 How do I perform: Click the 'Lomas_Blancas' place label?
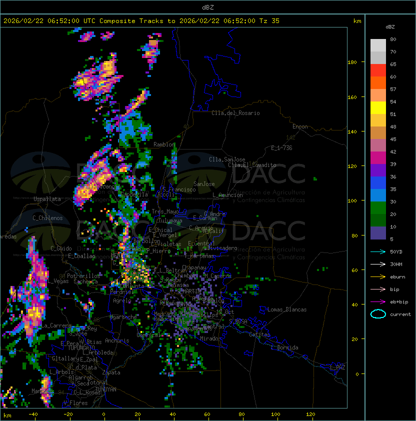287,309
